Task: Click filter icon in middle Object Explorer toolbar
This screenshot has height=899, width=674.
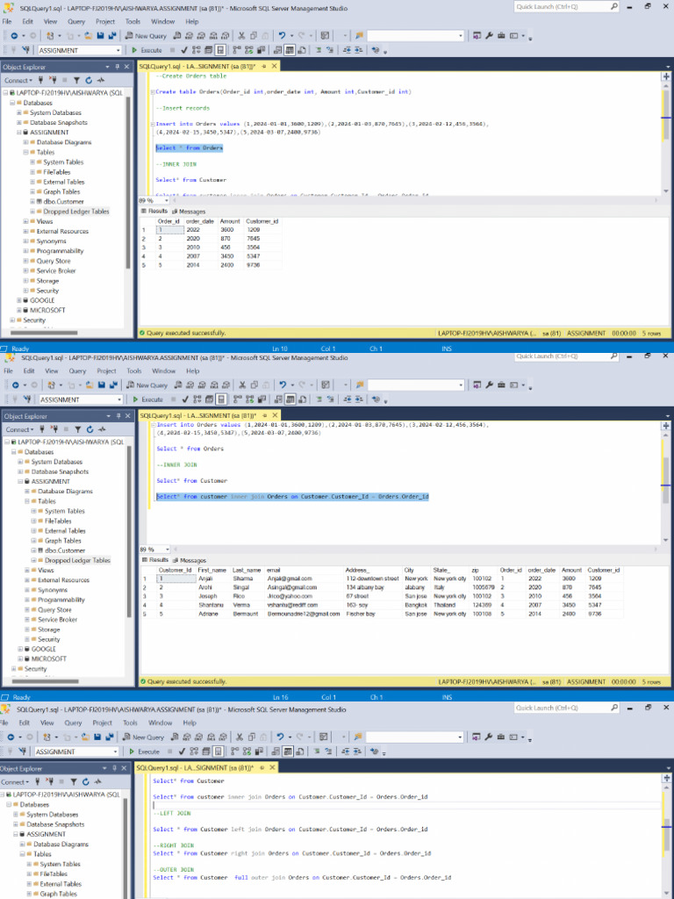Action: coord(78,429)
